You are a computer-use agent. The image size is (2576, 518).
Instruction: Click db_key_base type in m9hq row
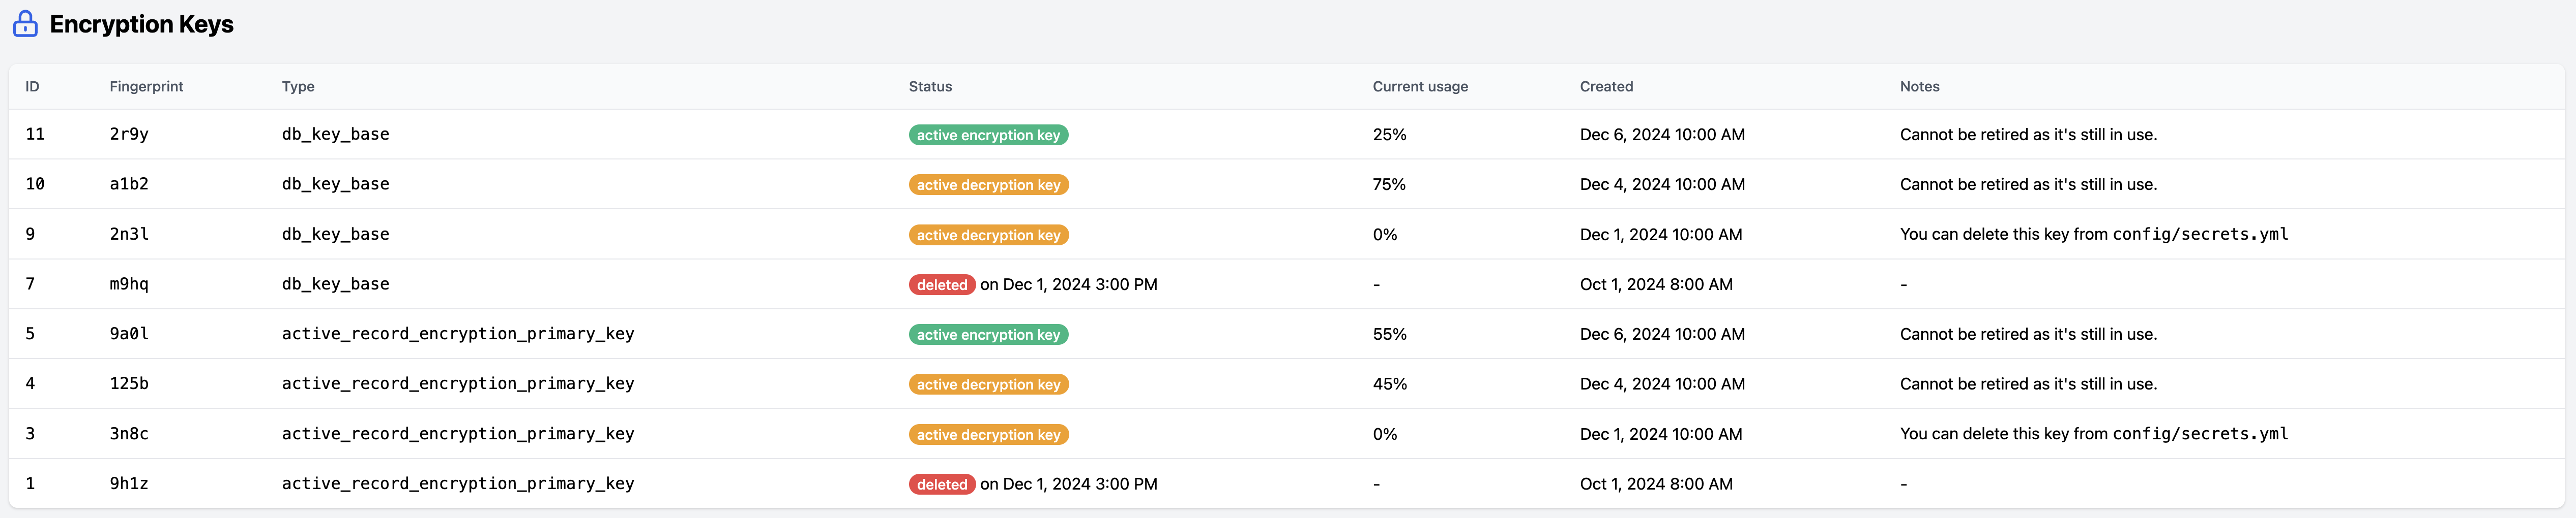coord(336,284)
